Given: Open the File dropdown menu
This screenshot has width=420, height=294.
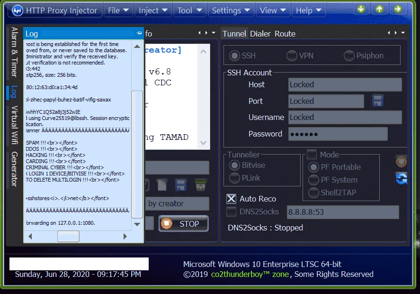Looking at the screenshot, I should coord(118,10).
